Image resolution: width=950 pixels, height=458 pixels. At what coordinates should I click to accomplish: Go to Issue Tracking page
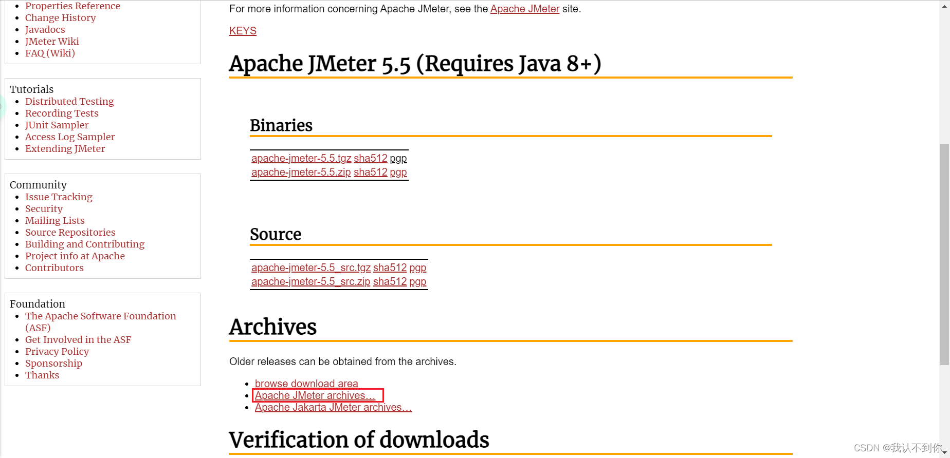59,197
